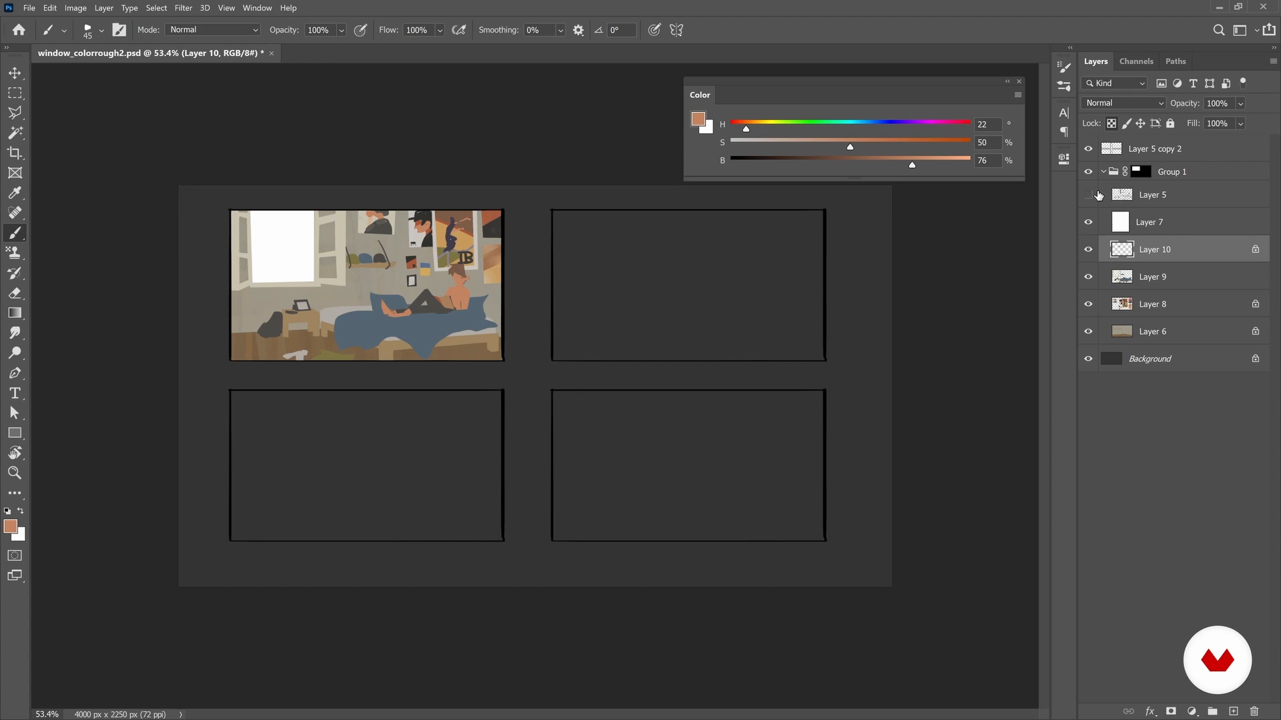Collapse the Group 1 folder

[1104, 171]
